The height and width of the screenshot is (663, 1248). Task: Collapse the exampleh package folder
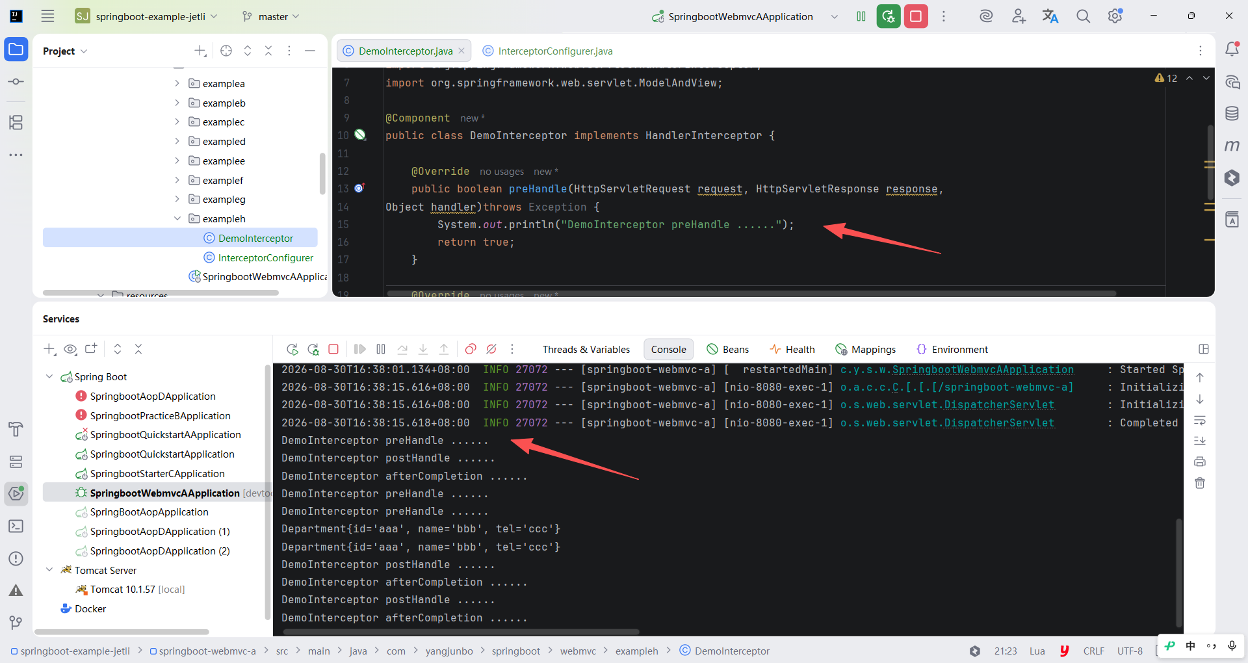177,218
